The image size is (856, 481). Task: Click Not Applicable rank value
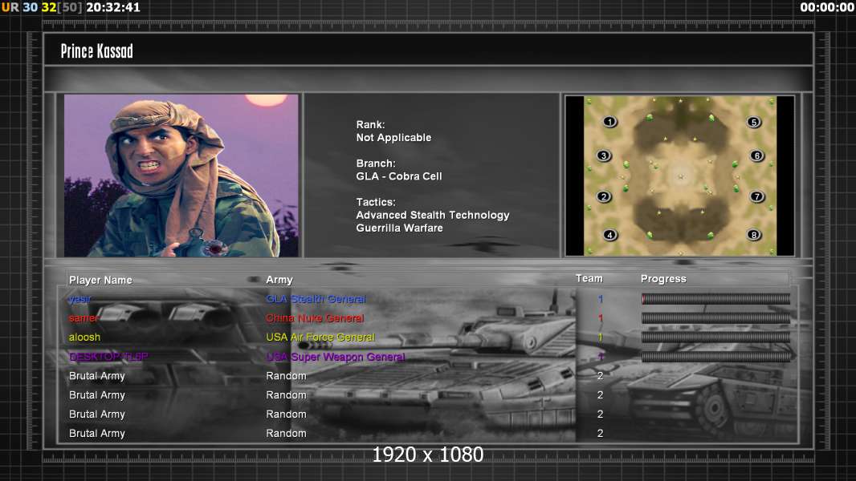coord(393,138)
